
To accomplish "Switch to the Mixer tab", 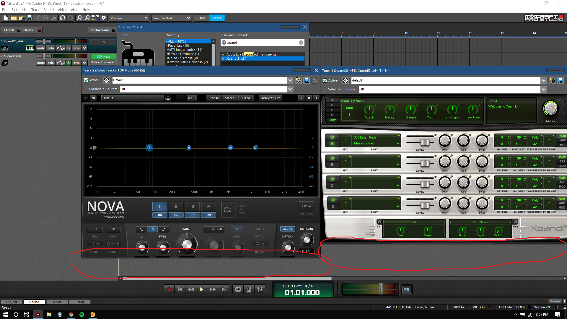I will coord(57,302).
